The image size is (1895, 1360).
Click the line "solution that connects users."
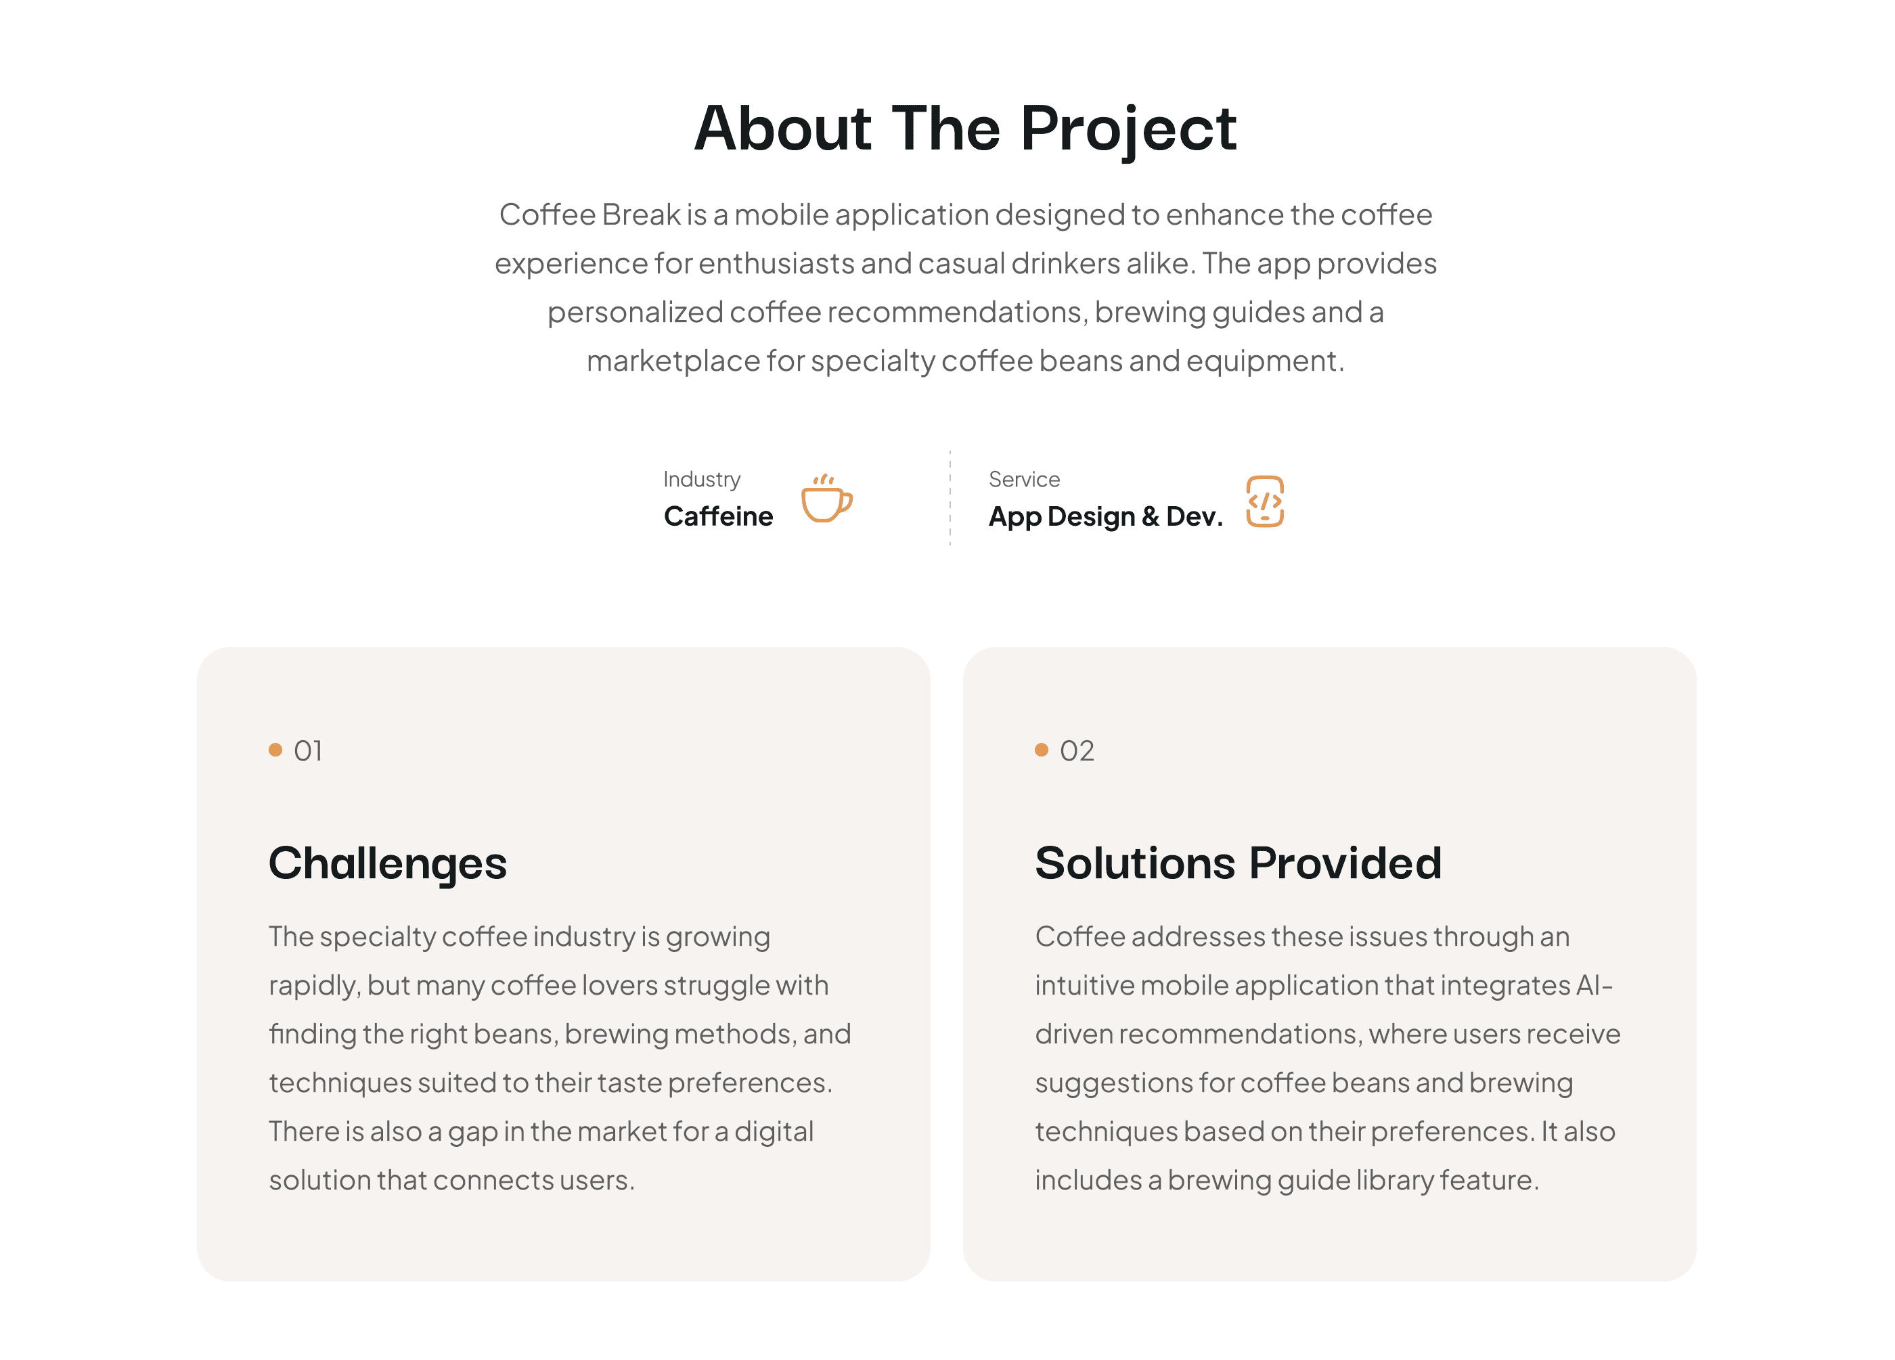pos(451,1179)
